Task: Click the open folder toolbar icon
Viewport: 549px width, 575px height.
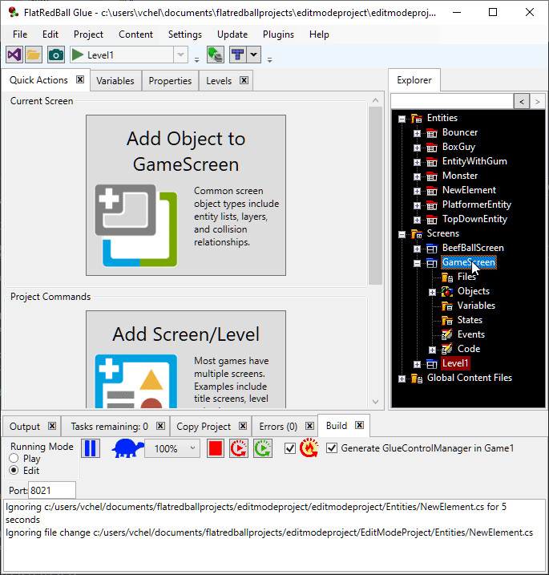Action: pos(34,55)
